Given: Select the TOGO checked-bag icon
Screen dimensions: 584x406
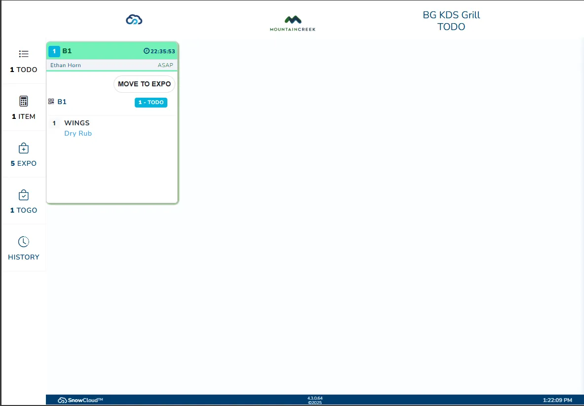Looking at the screenshot, I should [24, 195].
